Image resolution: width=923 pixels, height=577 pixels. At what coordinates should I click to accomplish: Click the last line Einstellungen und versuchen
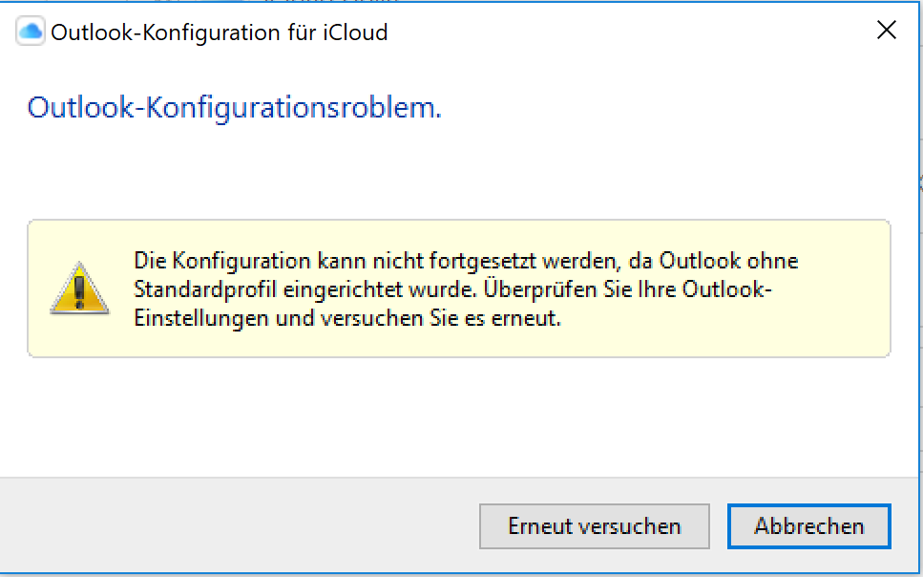(346, 319)
